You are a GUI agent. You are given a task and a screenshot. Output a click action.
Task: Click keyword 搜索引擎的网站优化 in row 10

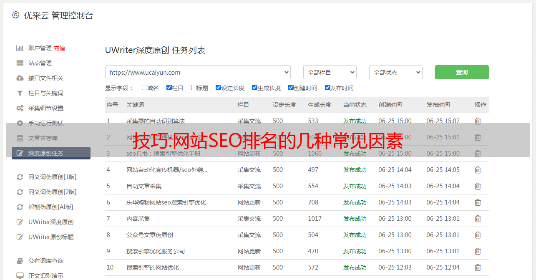click(153, 267)
